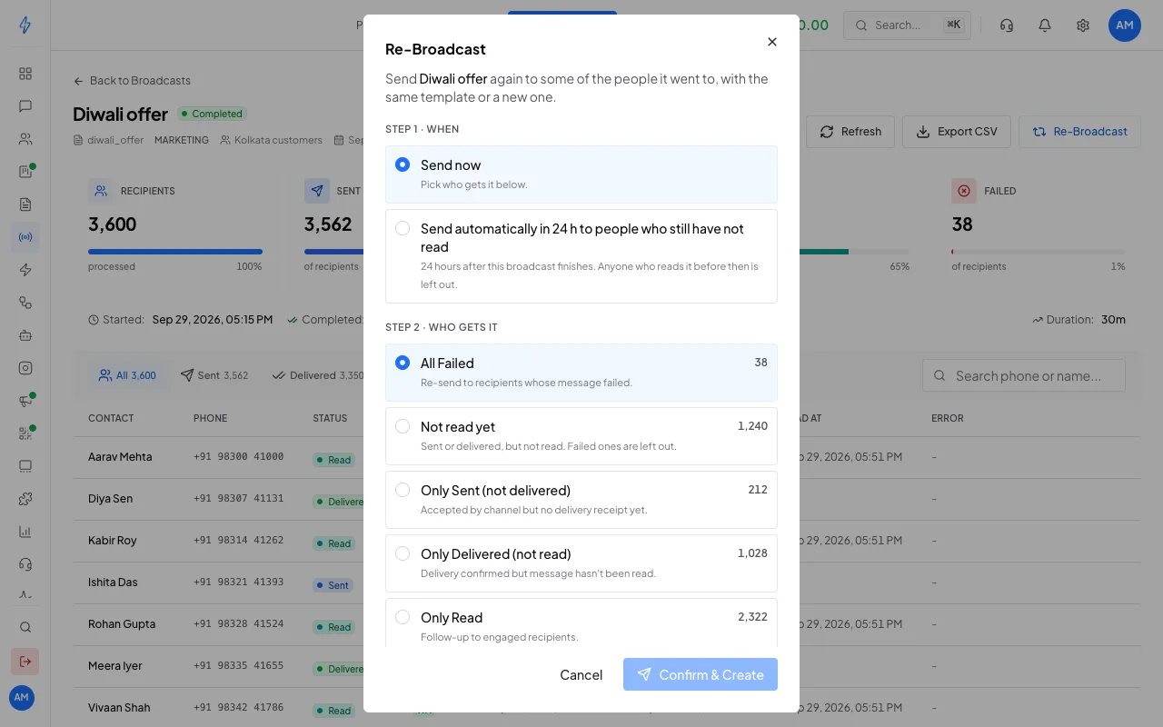Click the Failed recipients progress bar
This screenshot has height=727, width=1163.
[1039, 252]
